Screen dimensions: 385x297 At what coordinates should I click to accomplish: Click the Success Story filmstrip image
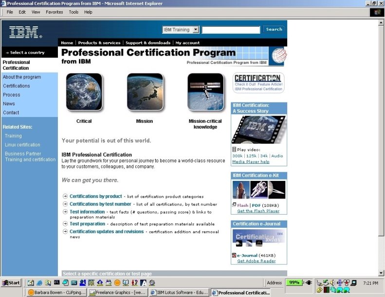[x=259, y=130]
